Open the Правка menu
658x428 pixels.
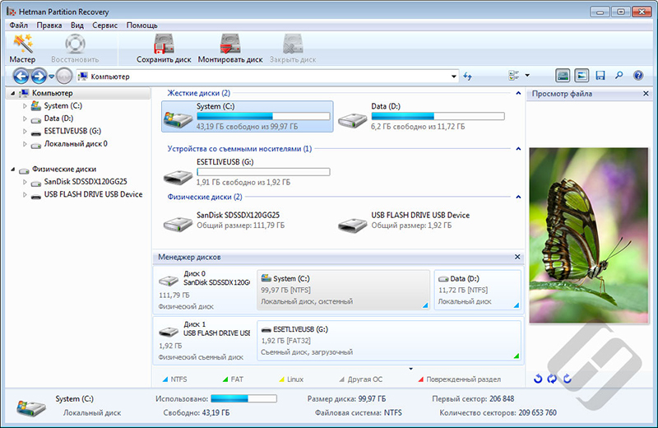pyautogui.click(x=49, y=26)
